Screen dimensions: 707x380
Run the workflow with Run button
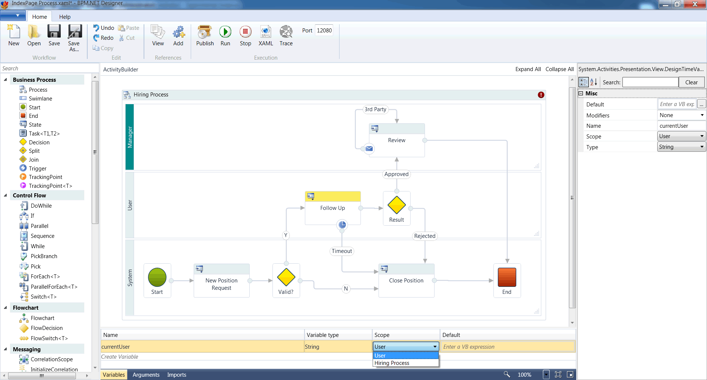[225, 32]
